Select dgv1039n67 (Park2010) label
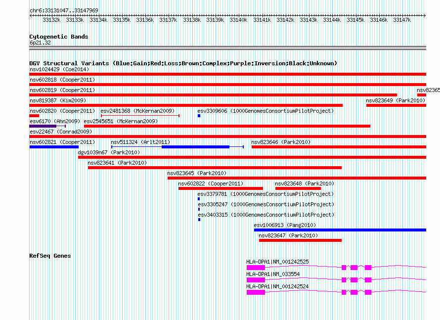The image size is (440, 320). pos(109,152)
